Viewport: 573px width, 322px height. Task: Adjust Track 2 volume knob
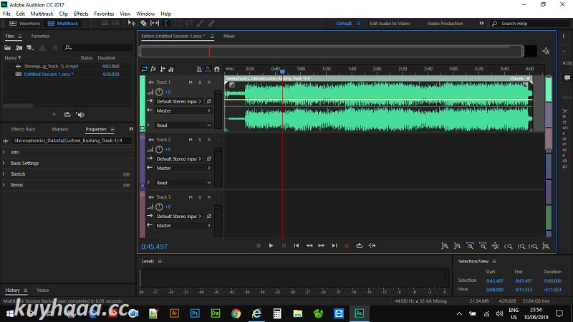[159, 149]
